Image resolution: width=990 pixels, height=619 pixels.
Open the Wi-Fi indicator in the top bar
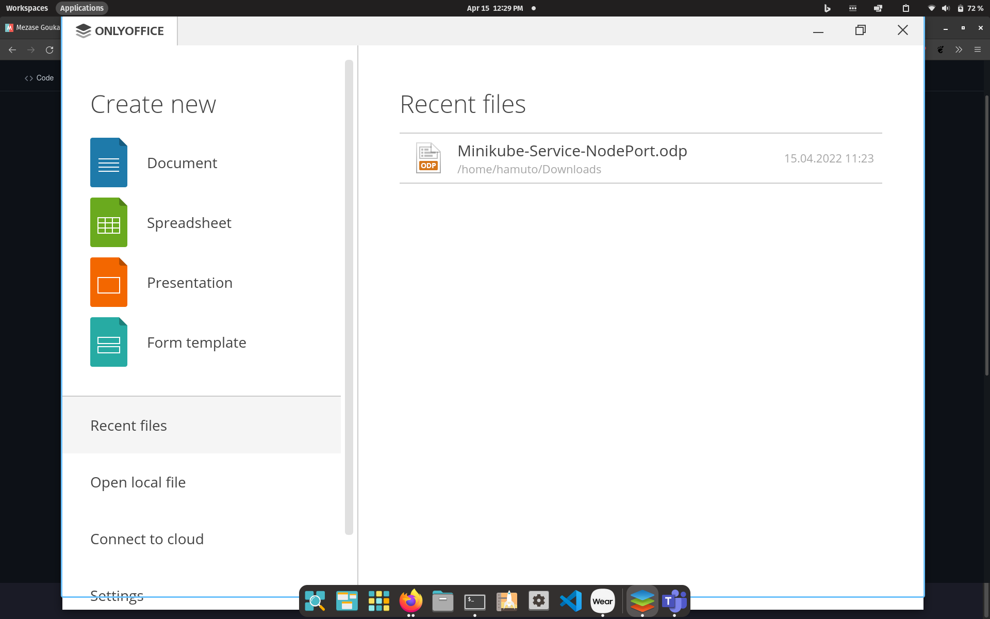pyautogui.click(x=931, y=8)
